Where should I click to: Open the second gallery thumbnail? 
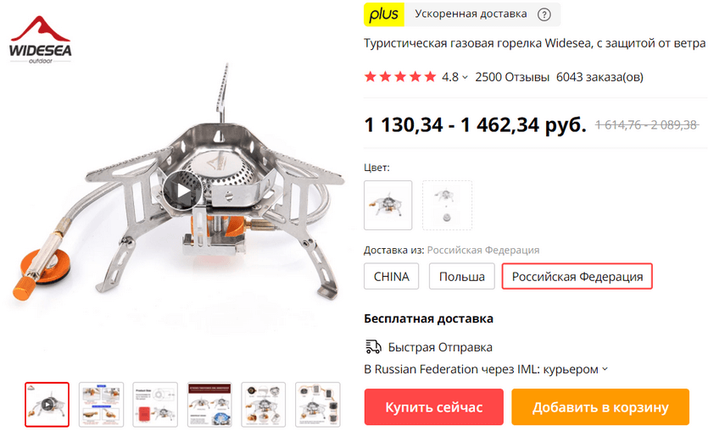[x=101, y=405]
